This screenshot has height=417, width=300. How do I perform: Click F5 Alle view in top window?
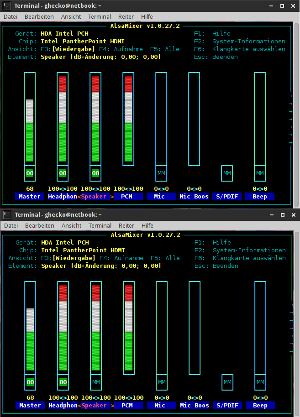(165, 49)
